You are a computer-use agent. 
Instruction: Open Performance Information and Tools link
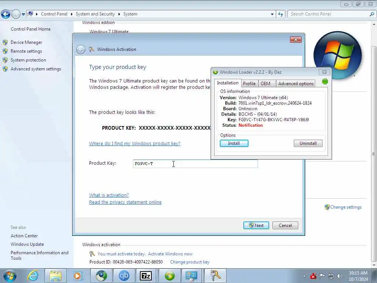point(39,256)
